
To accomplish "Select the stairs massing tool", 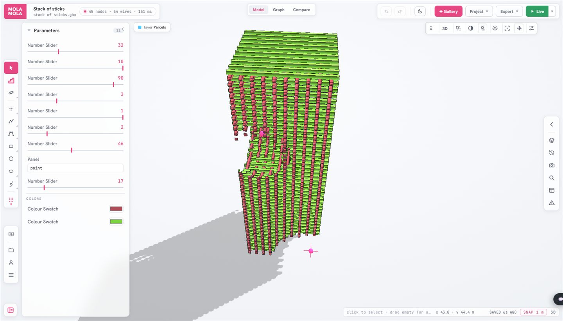I will click(11, 80).
